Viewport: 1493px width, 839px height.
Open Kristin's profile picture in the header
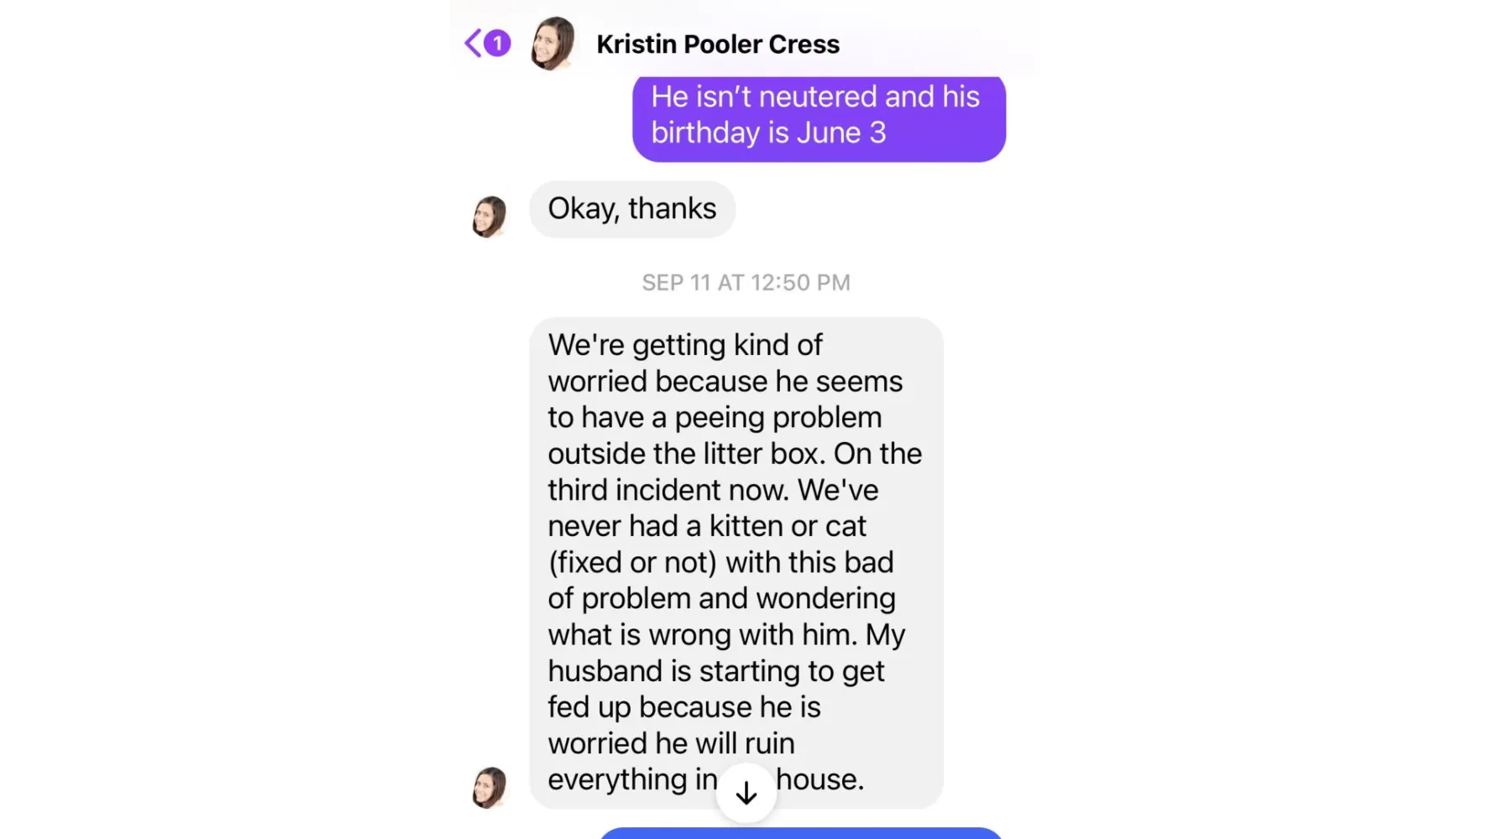(553, 43)
